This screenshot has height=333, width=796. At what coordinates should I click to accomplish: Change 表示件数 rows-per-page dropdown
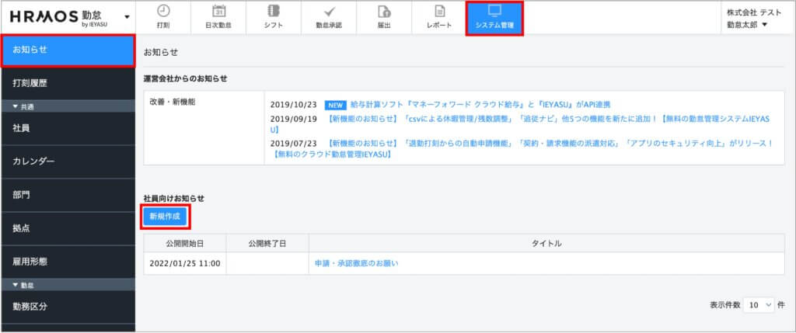(759, 305)
